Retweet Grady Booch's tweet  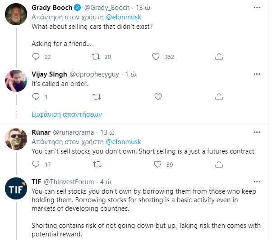point(96,57)
